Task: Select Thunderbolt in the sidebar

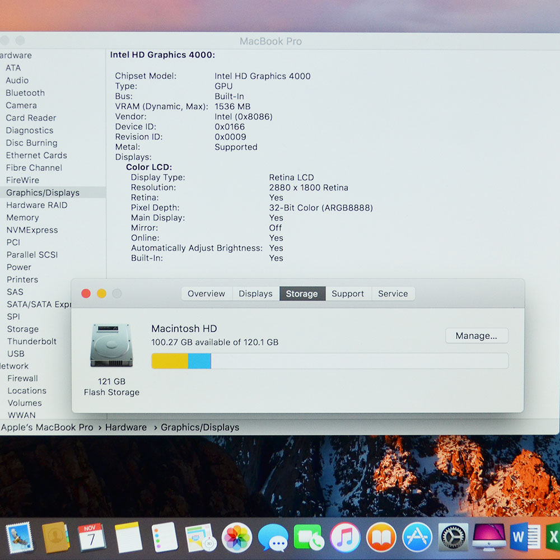Action: click(x=32, y=342)
